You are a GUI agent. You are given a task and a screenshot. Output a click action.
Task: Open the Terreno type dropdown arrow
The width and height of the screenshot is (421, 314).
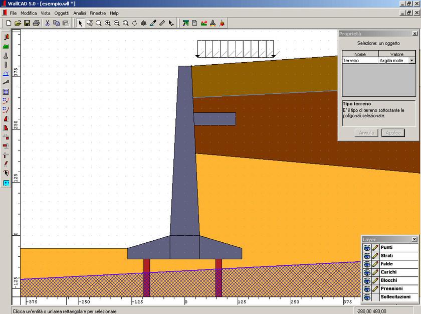[x=412, y=60]
